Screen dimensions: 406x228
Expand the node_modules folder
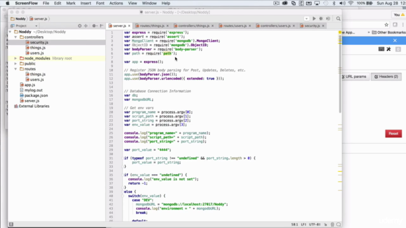[15, 58]
